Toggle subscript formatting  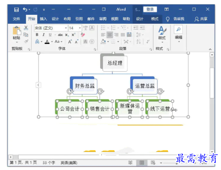pyautogui.click(x=67, y=35)
